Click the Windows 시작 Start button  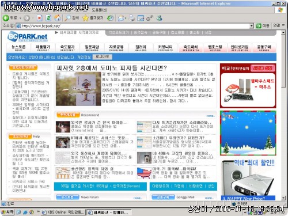(x=7, y=212)
